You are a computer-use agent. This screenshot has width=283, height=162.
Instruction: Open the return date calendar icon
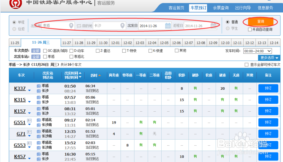(x=213, y=26)
